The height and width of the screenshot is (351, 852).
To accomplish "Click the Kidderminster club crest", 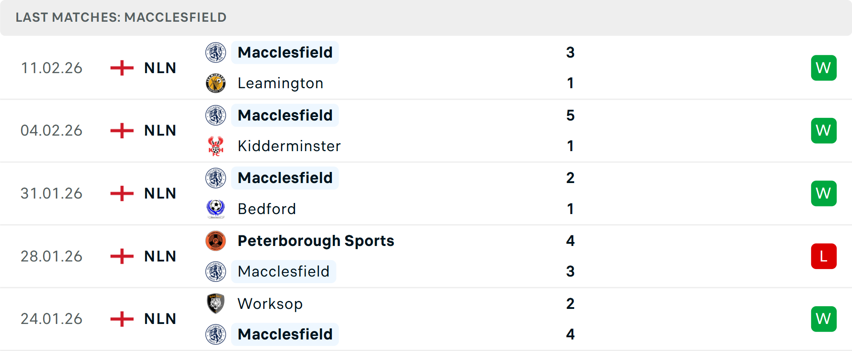I will tap(216, 146).
